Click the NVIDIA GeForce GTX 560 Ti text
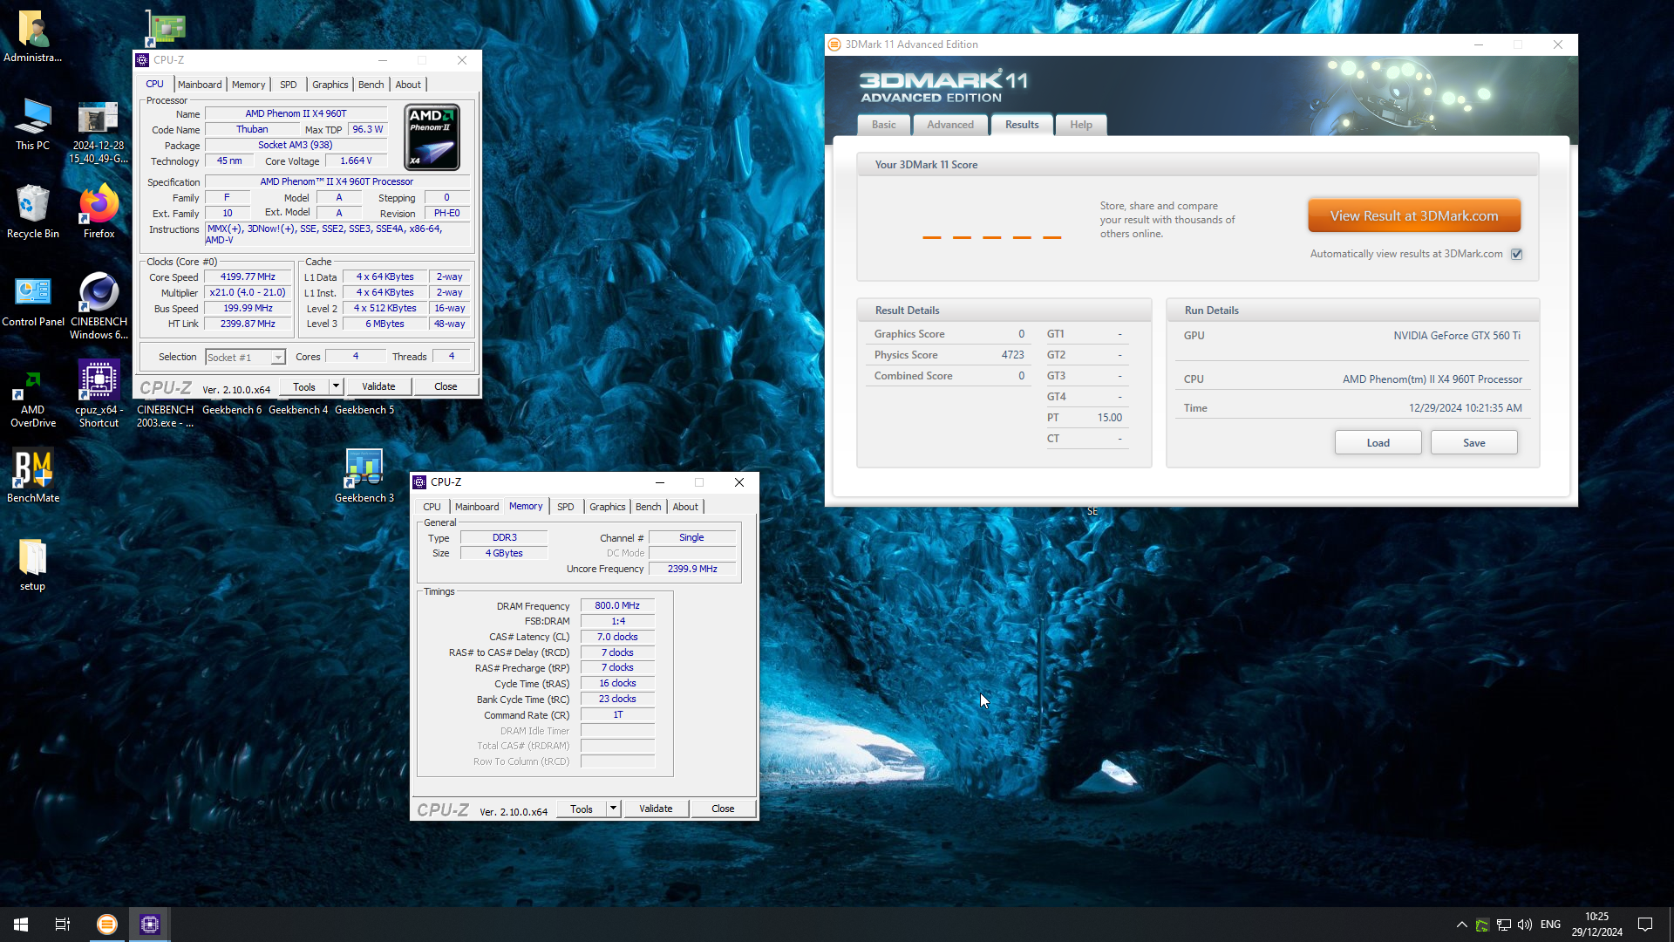The image size is (1674, 942). [x=1456, y=336]
